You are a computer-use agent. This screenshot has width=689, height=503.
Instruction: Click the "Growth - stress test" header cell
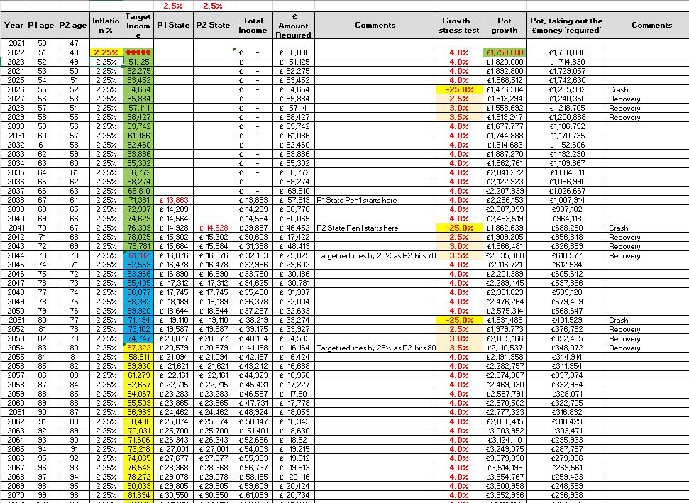pyautogui.click(x=459, y=25)
